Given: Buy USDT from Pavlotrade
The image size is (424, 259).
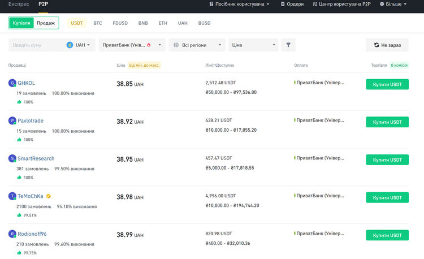Looking at the screenshot, I should 387,122.
